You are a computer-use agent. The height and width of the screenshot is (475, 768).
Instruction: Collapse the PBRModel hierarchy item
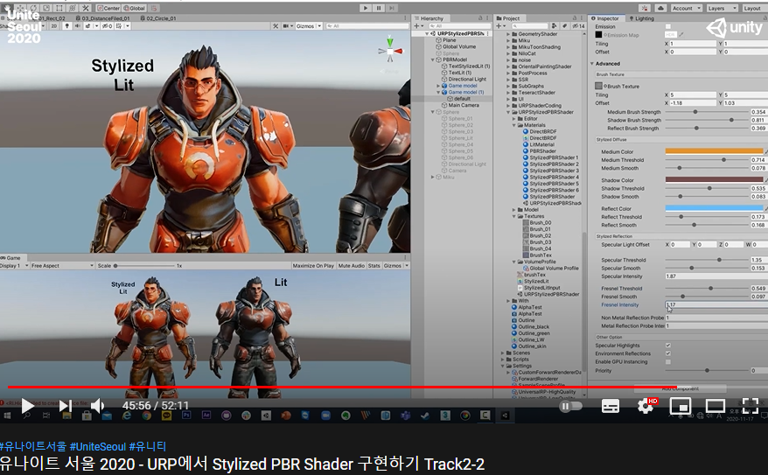(432, 59)
